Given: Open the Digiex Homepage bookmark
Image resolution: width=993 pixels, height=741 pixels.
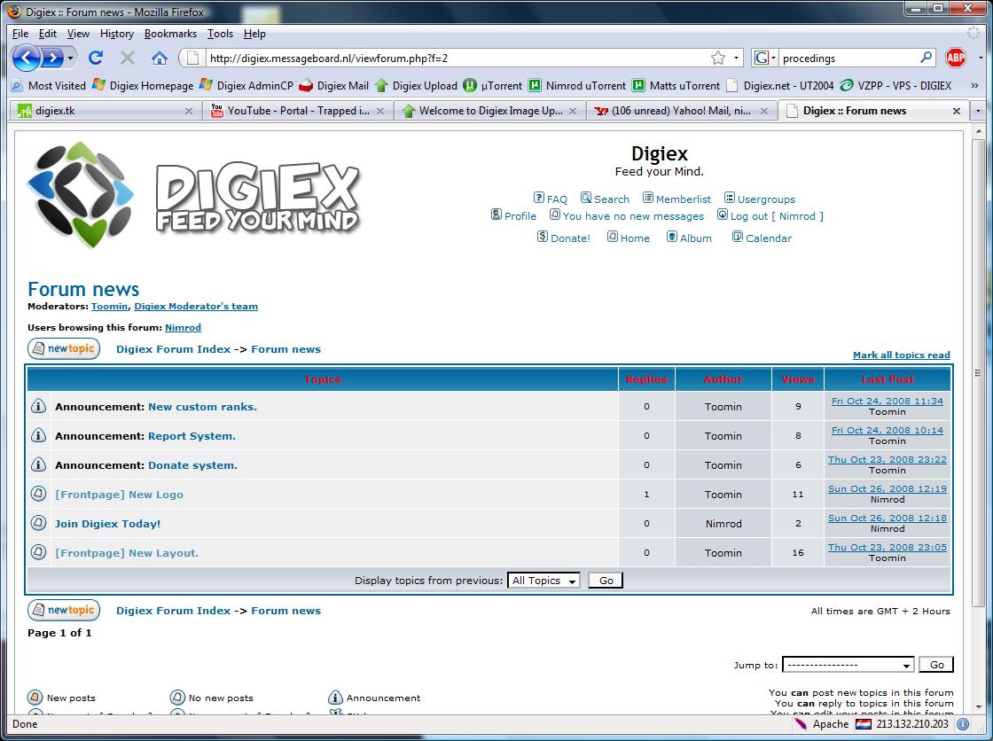Looking at the screenshot, I should (x=143, y=85).
